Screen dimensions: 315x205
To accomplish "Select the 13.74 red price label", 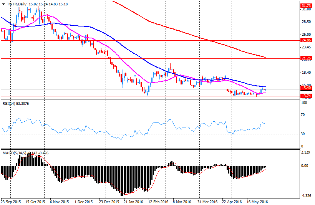I will pos(306,96).
